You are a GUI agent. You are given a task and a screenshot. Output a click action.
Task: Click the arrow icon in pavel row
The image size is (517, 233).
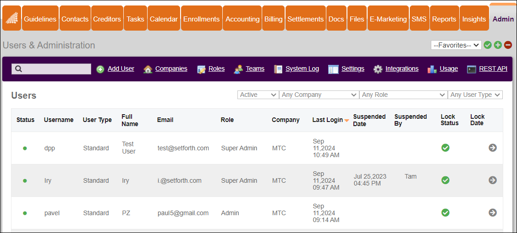(x=493, y=212)
